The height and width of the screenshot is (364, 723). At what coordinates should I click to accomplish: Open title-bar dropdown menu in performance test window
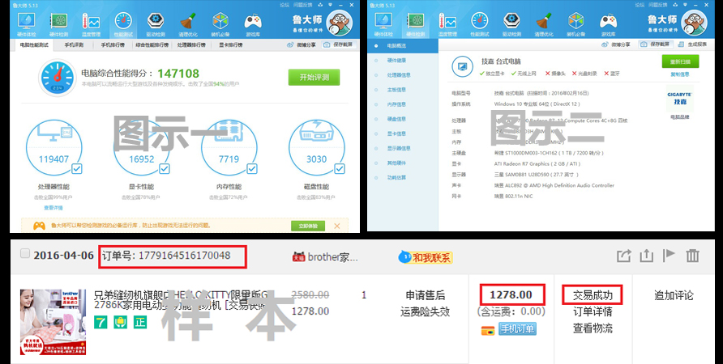[330, 5]
